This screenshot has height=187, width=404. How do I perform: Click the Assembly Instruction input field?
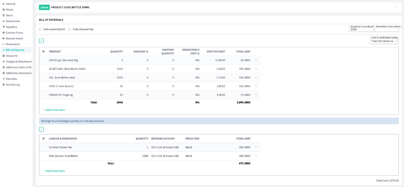(x=386, y=29)
